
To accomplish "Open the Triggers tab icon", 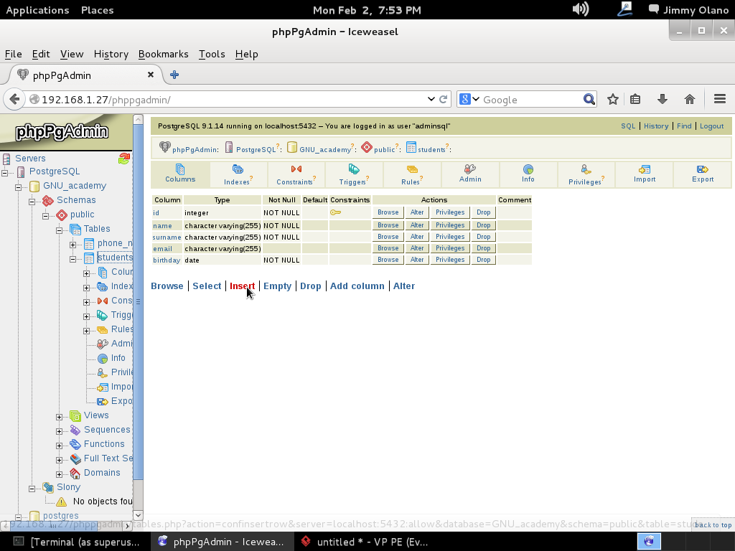I will tap(353, 169).
